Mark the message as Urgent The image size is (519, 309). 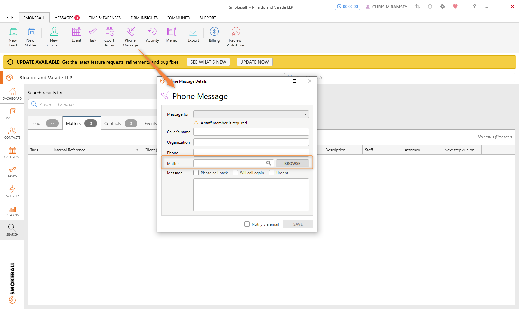tap(272, 173)
